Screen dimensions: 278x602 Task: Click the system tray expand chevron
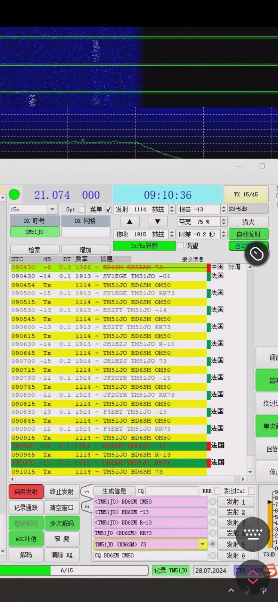(x=231, y=590)
